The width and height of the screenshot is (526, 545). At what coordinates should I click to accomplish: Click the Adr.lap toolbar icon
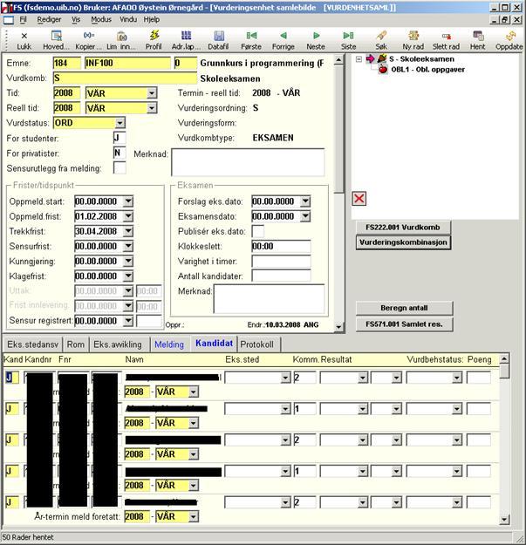[x=187, y=36]
